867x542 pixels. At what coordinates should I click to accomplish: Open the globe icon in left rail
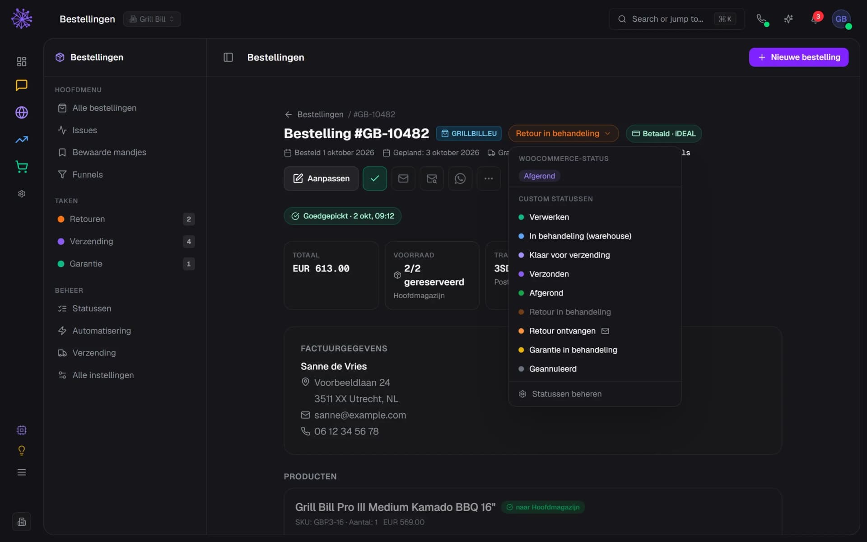pos(22,112)
